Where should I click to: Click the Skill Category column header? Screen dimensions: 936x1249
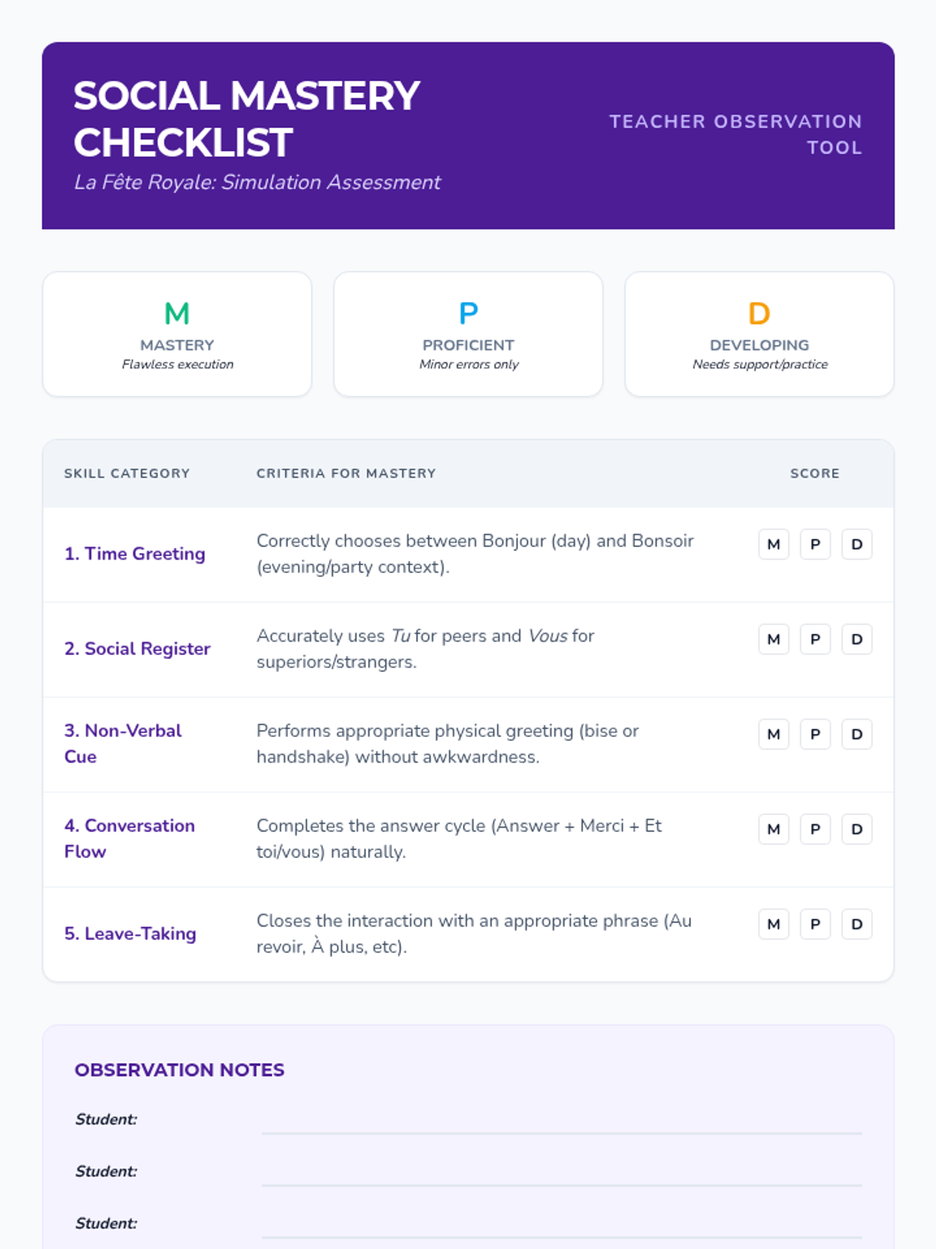[x=127, y=473]
